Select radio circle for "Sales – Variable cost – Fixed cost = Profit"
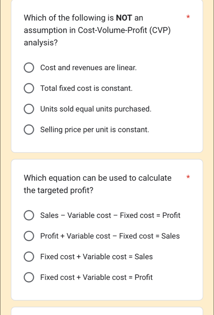The width and height of the screenshot is (214, 315). [x=29, y=216]
